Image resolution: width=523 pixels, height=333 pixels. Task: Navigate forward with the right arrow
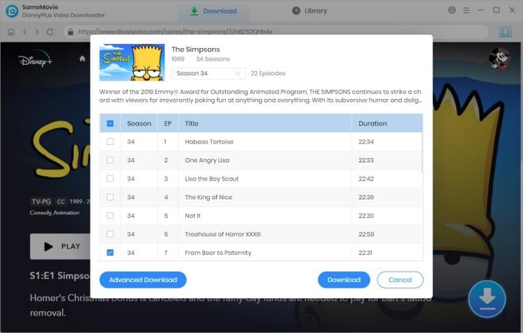point(37,32)
